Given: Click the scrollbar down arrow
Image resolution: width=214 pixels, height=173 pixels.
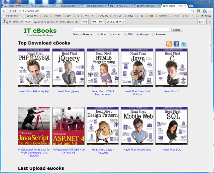Looking at the screenshot, I should (x=211, y=170).
